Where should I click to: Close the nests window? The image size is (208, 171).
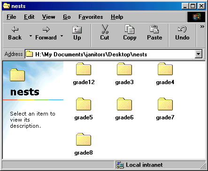pyautogui.click(x=201, y=6)
